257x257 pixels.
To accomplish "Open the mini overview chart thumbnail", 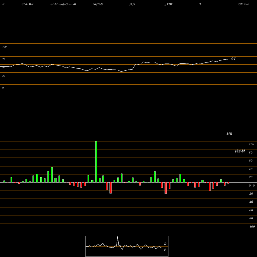I will pyautogui.click(x=127, y=246).
